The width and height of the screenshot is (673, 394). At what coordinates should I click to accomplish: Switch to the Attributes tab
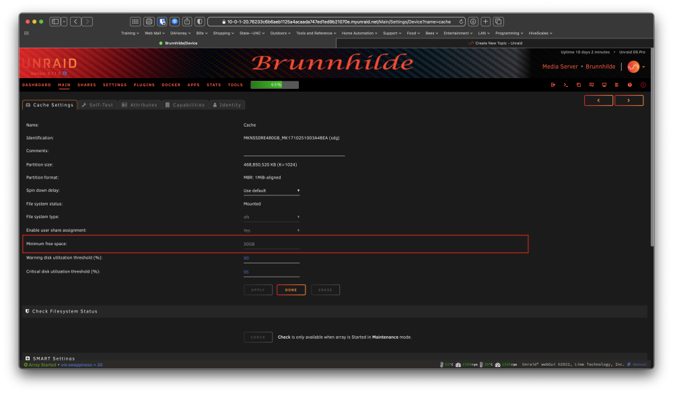[140, 105]
